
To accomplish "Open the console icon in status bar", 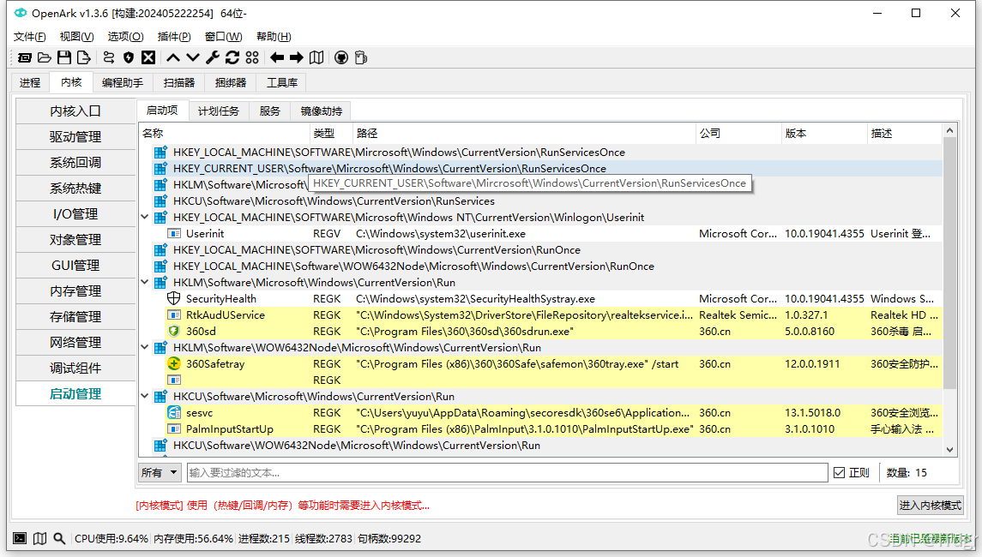I will [x=20, y=538].
